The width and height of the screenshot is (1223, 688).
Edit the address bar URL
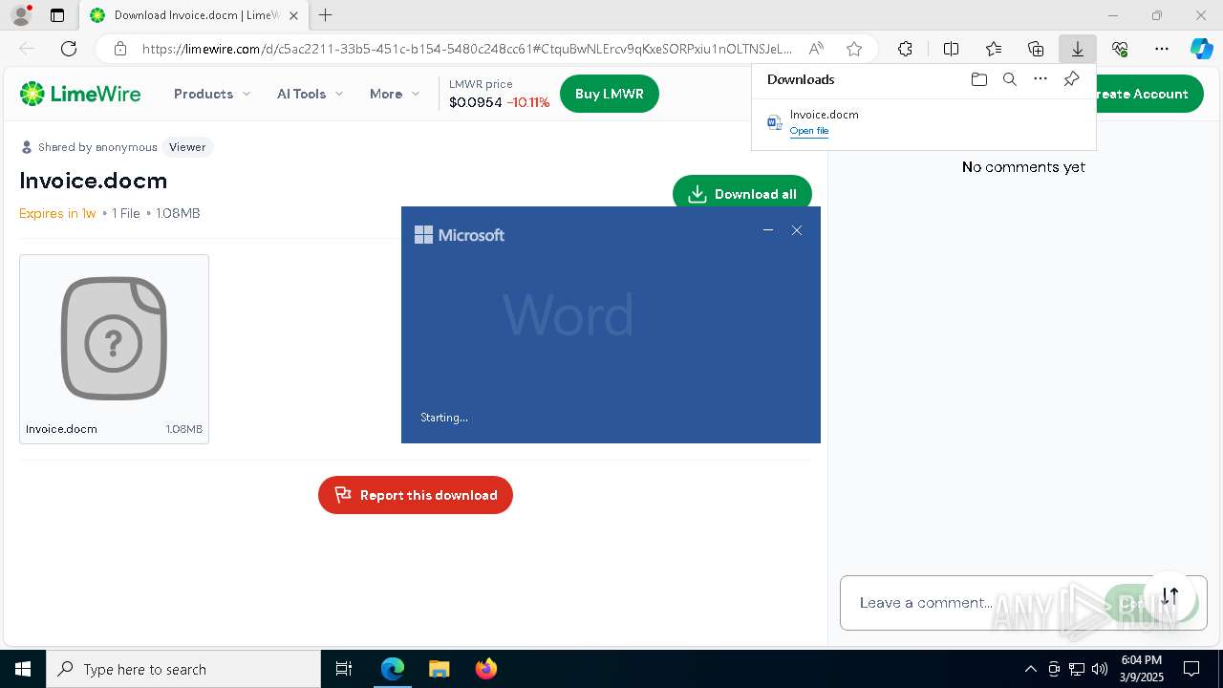click(x=466, y=49)
